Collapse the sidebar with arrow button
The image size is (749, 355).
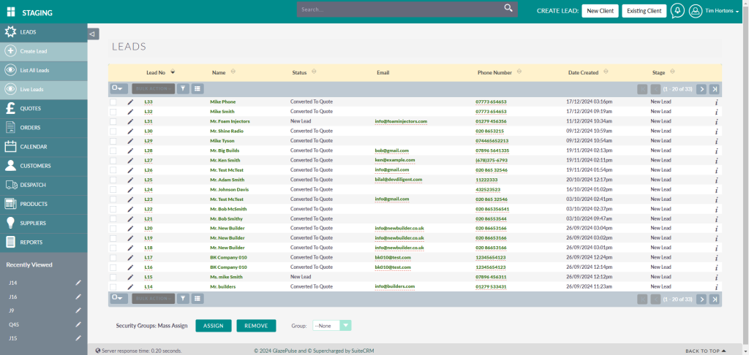pos(93,34)
